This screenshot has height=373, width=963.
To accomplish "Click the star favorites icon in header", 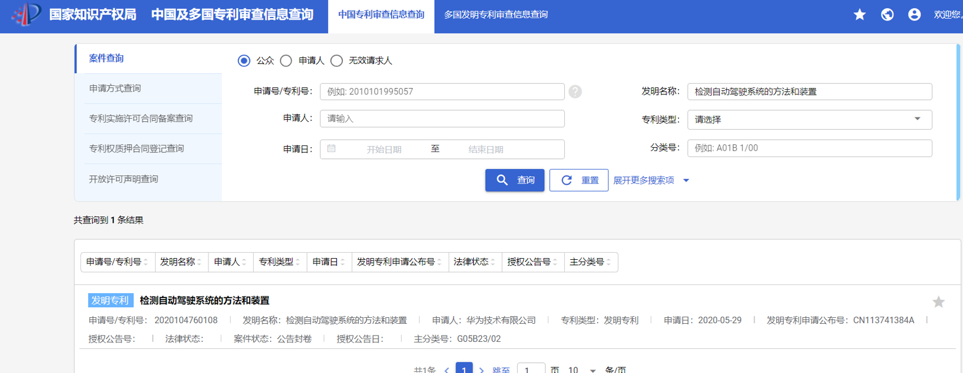I will coord(860,15).
